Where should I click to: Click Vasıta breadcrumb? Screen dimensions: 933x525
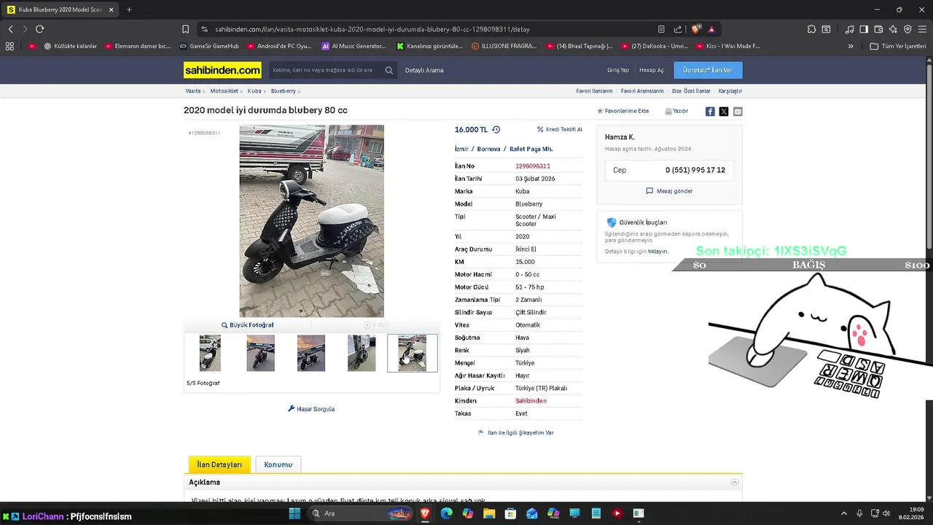pos(193,91)
